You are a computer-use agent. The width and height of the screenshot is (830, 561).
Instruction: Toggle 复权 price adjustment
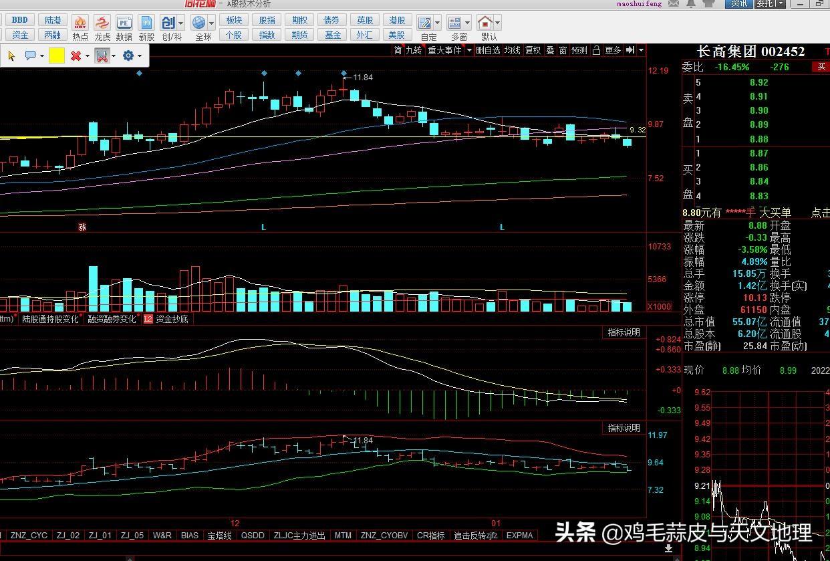533,50
